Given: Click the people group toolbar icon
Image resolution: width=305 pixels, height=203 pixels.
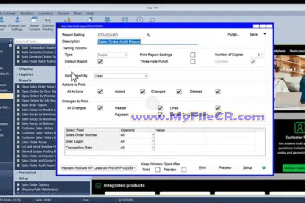Looking at the screenshot, I should (x=107, y=20).
